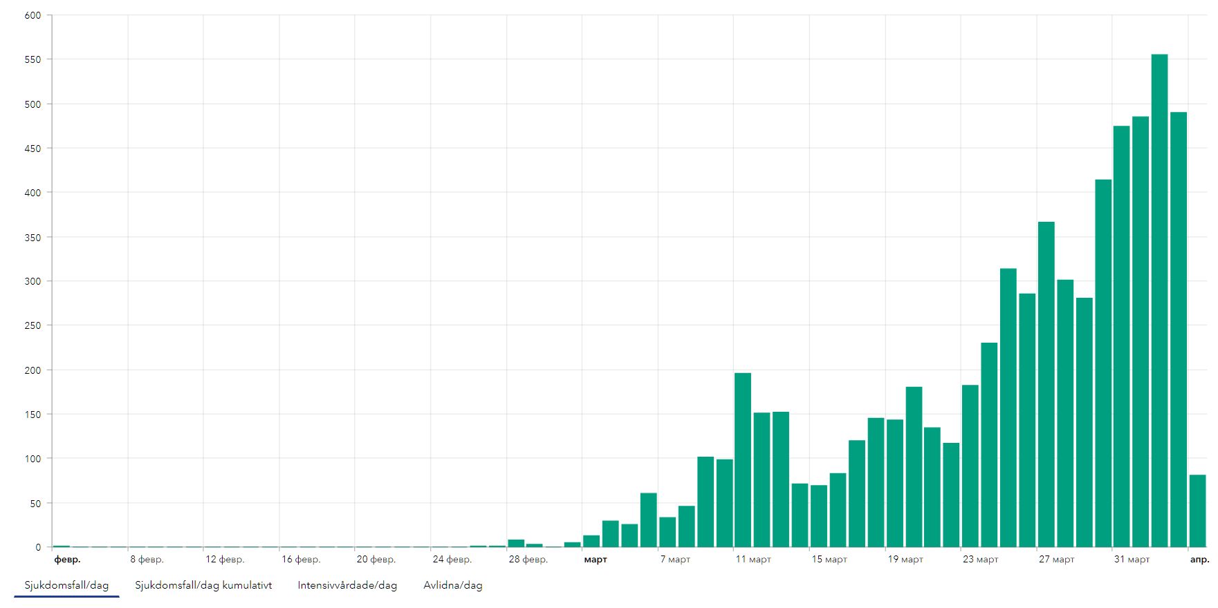Screen dimensions: 1218x608
Task: Click the 20 март bar near 181
Action: click(x=914, y=467)
